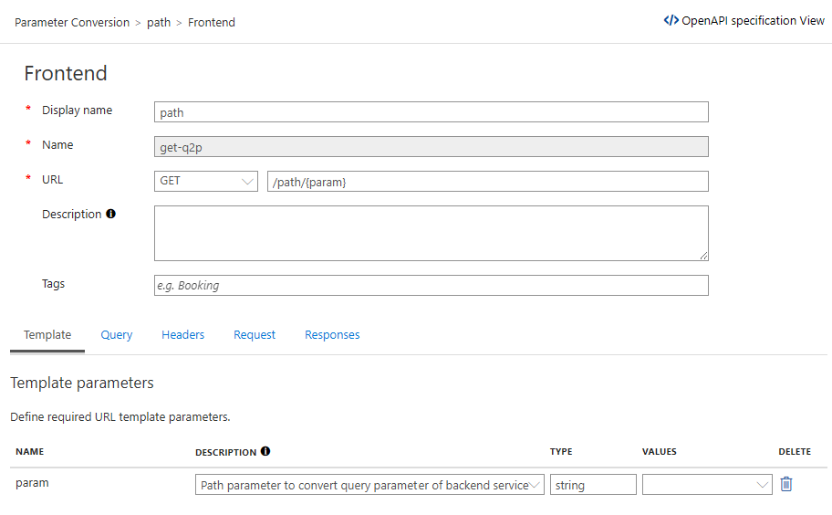Click the OpenAPI specification code icon
This screenshot has height=515, width=832.
point(671,20)
